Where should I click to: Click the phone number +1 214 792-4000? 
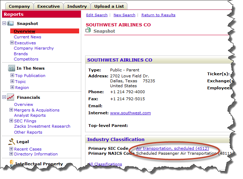point(127,92)
